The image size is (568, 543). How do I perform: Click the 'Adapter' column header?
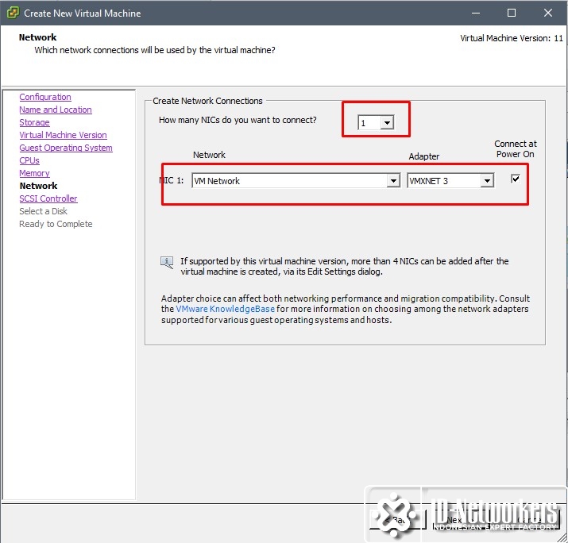(424, 156)
